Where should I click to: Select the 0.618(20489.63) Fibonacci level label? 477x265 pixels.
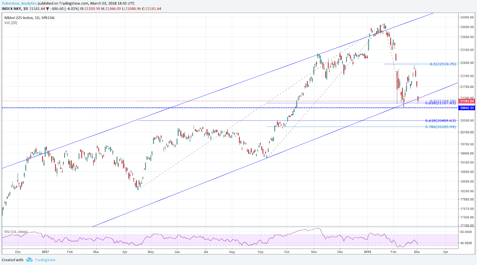click(440, 121)
